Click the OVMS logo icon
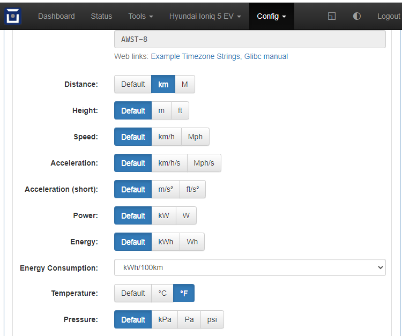 [x=12, y=16]
